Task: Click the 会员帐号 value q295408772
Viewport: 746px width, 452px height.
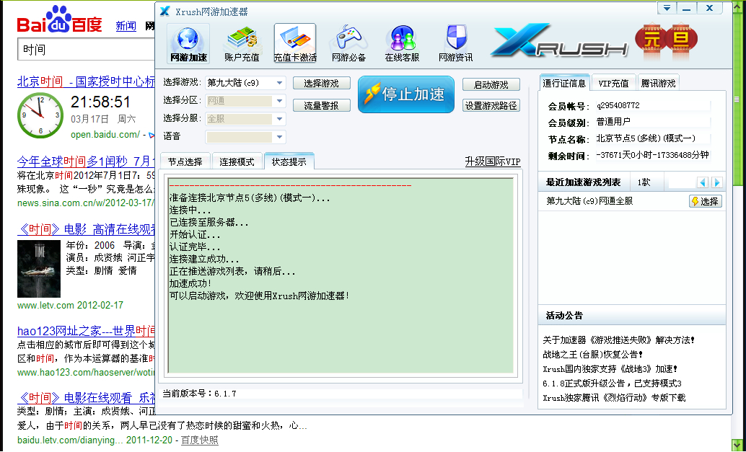Action: point(618,105)
